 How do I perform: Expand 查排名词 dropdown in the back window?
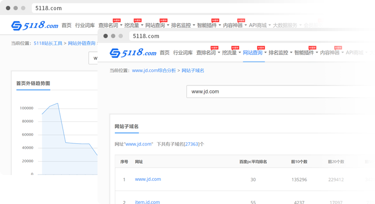click(x=110, y=25)
